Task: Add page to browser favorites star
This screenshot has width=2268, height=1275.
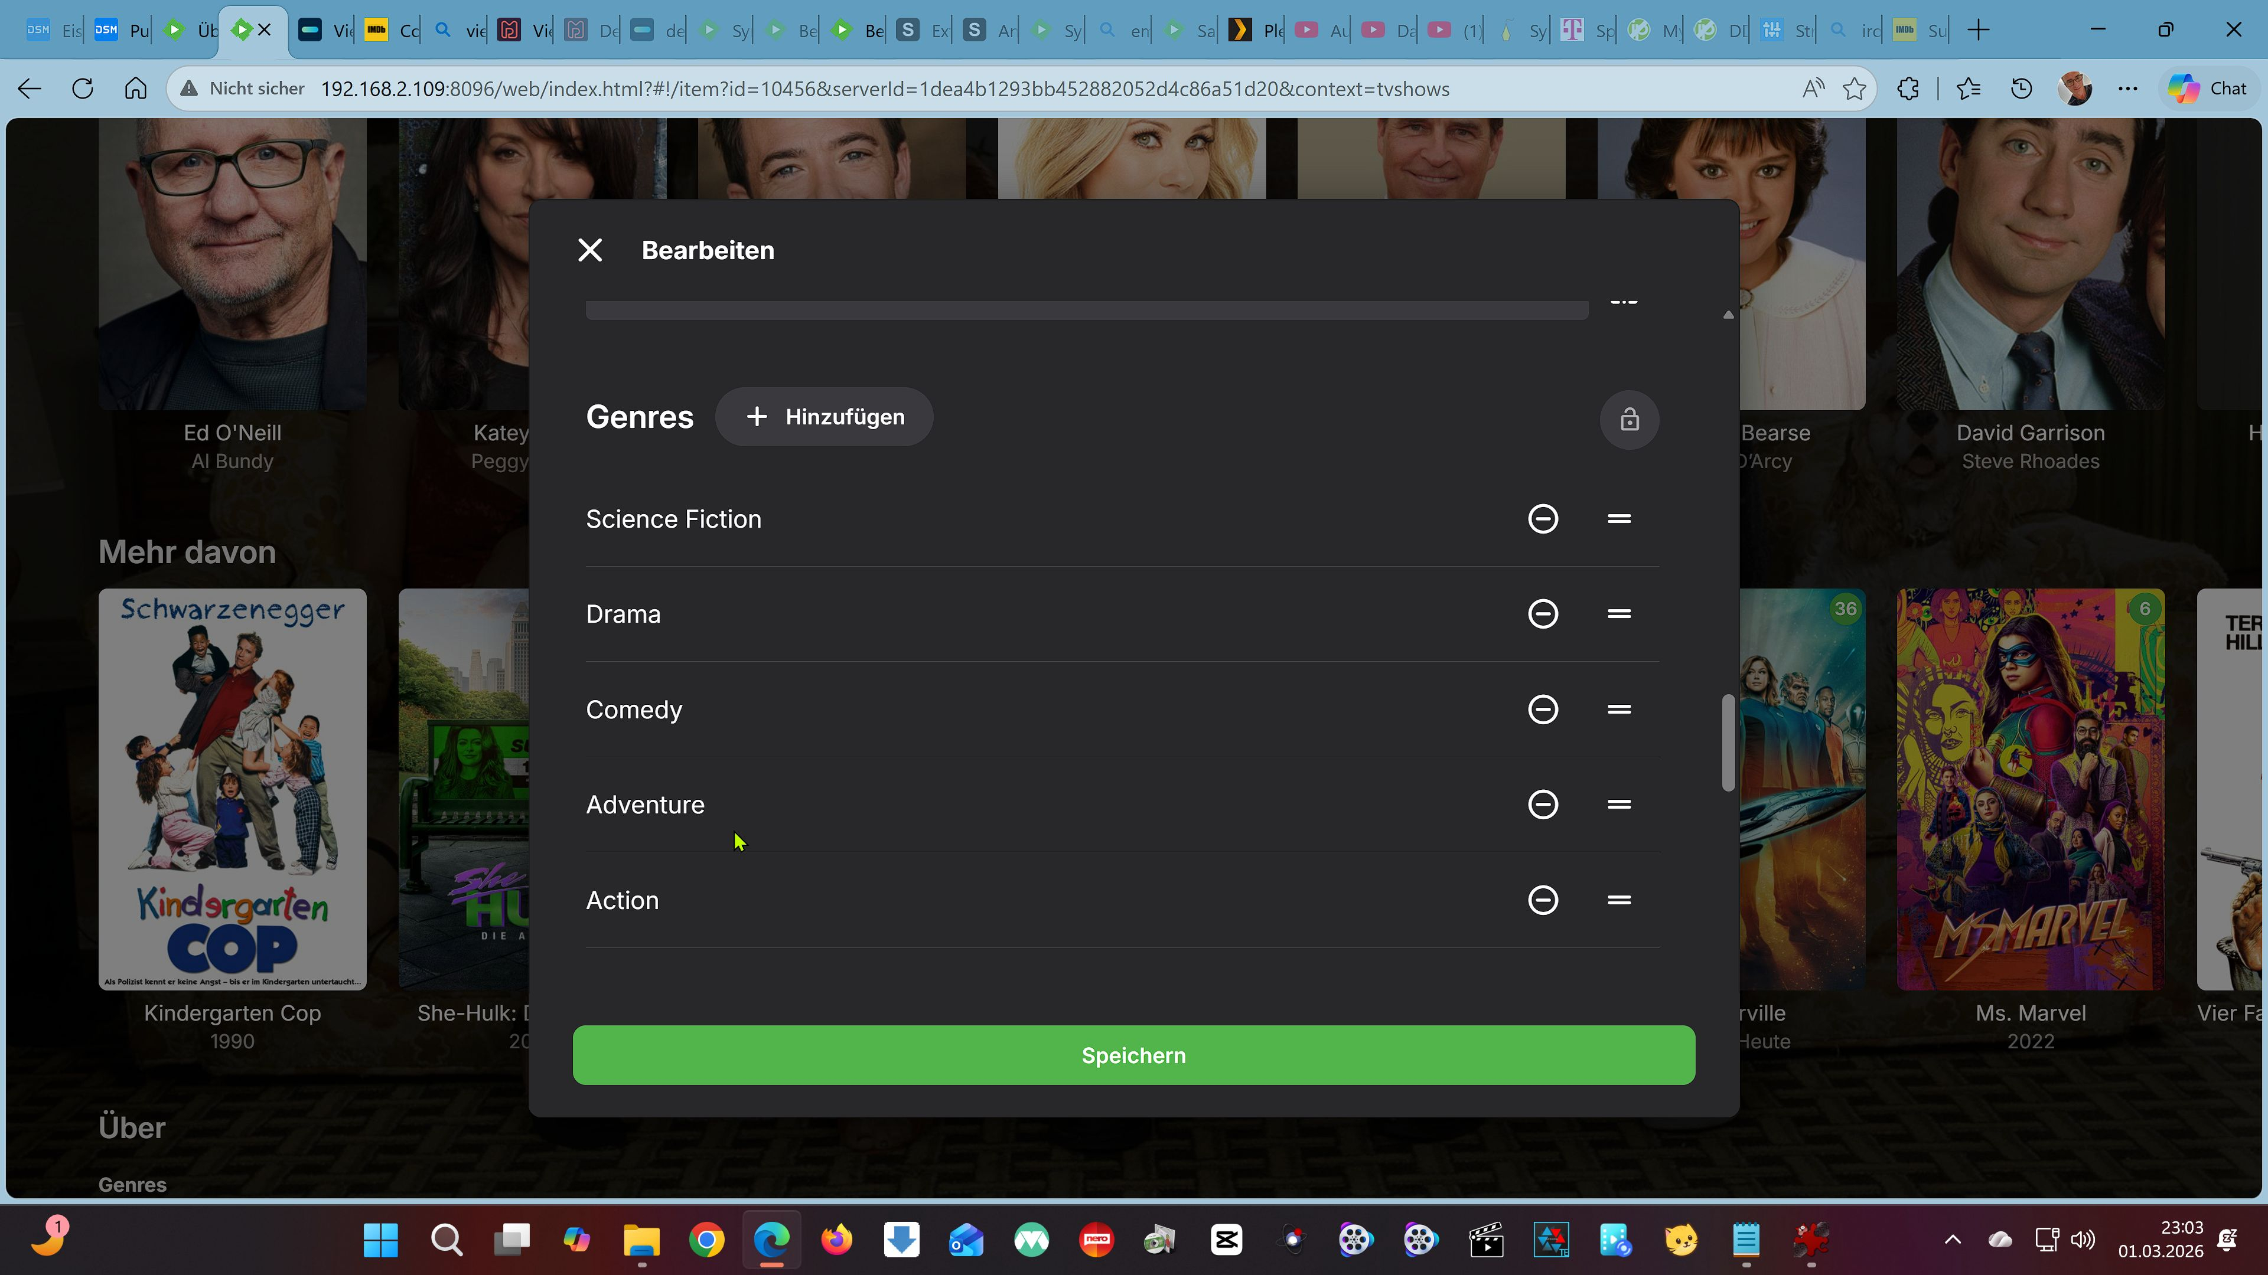Action: 1854,89
